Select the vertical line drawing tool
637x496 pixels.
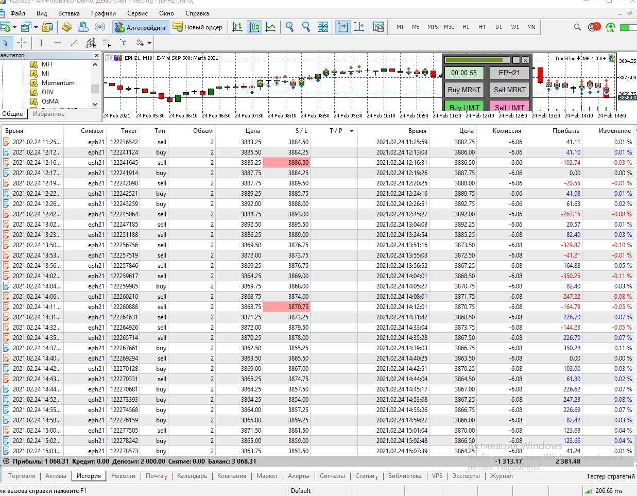[41, 43]
